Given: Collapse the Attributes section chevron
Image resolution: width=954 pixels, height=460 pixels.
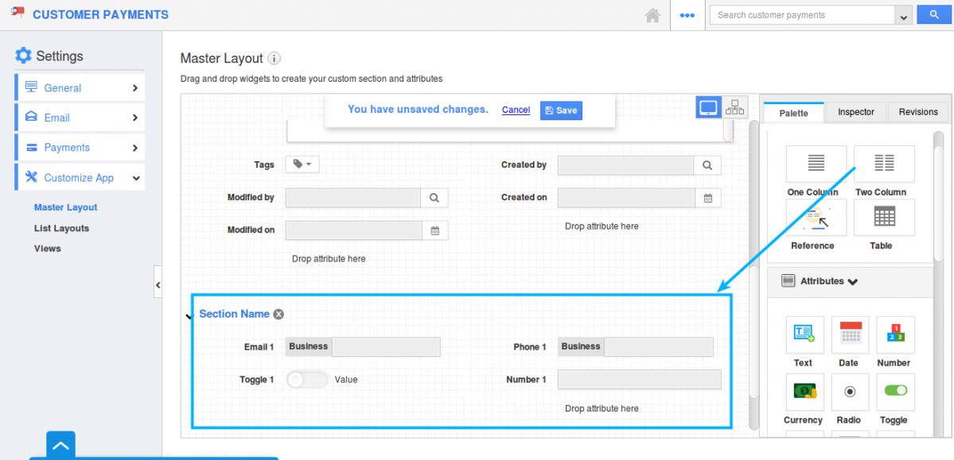Looking at the screenshot, I should click(x=852, y=281).
